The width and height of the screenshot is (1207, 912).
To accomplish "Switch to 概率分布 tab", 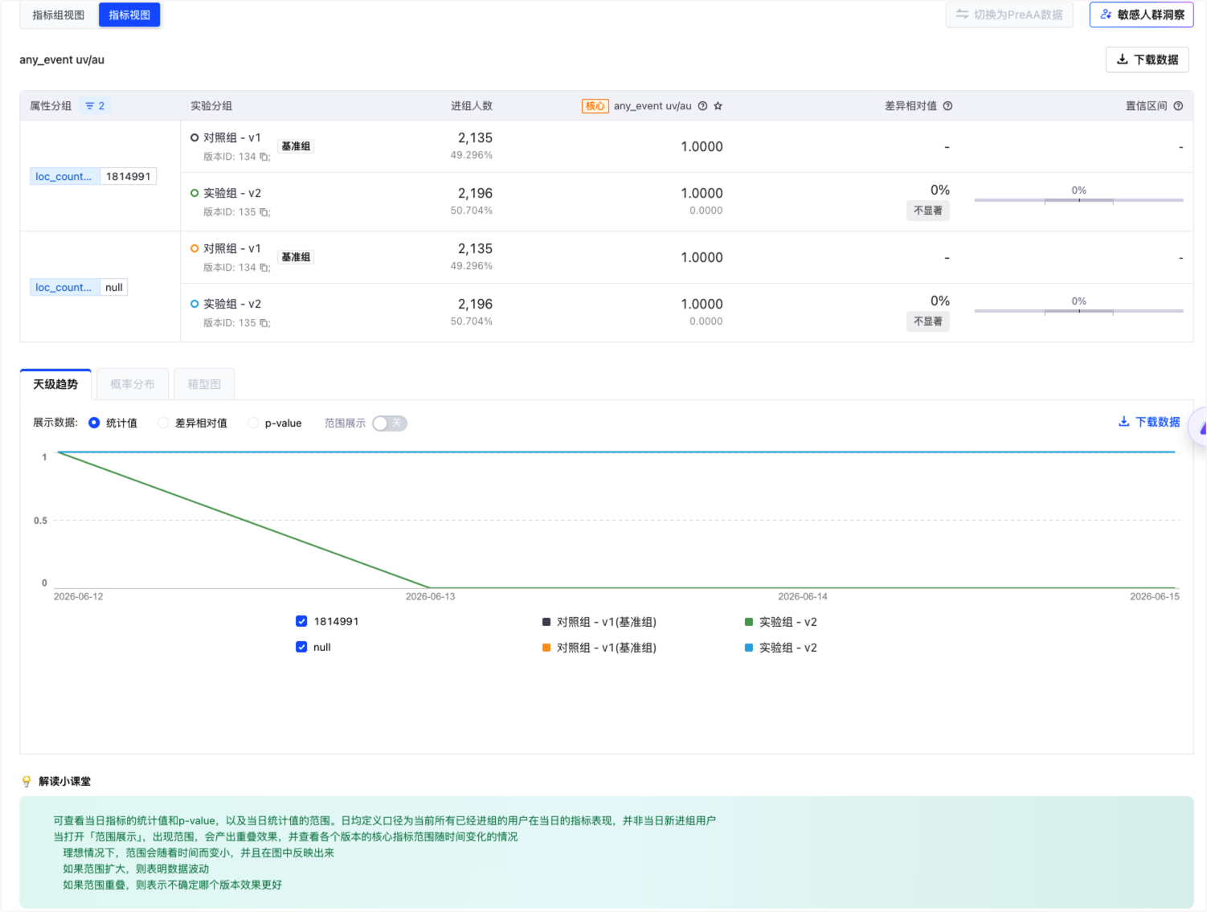I will point(133,384).
